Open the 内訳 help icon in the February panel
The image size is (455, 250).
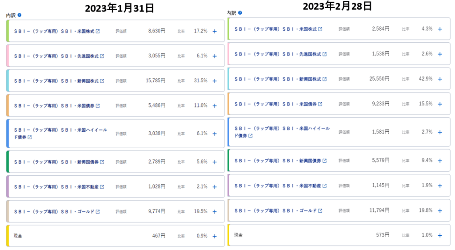tap(240, 13)
